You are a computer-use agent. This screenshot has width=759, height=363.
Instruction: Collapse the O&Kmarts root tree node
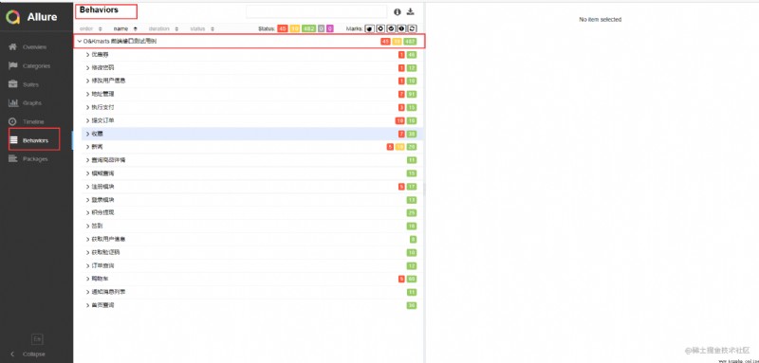pos(80,42)
